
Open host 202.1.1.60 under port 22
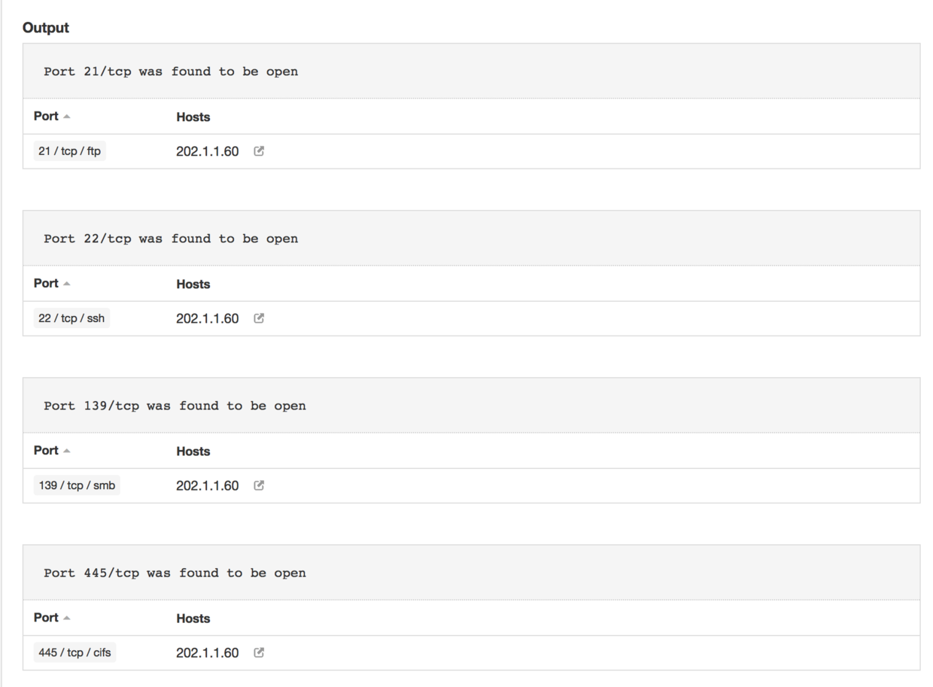(x=207, y=318)
